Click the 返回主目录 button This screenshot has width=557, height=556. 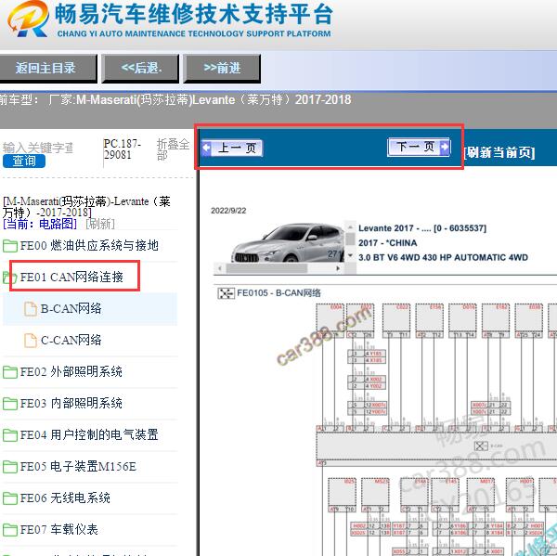tap(48, 68)
